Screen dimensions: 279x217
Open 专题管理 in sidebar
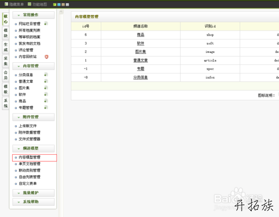pyautogui.click(x=26, y=108)
